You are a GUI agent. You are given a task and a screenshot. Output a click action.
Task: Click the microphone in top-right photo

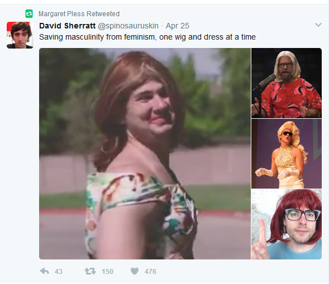(x=265, y=82)
